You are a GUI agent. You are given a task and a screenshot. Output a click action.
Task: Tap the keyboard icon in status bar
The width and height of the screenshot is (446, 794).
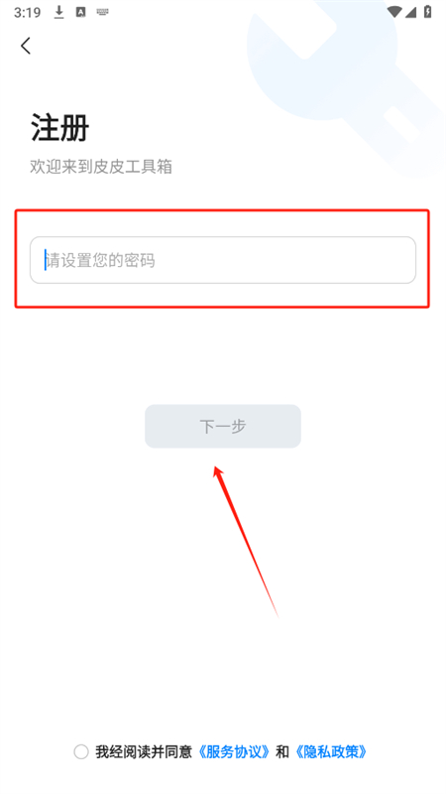pos(103,12)
